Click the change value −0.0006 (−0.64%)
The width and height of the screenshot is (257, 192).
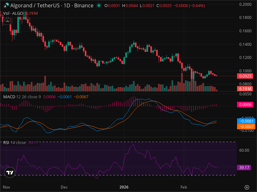[189, 5]
